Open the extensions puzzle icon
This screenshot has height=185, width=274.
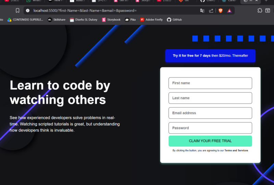tap(260, 11)
